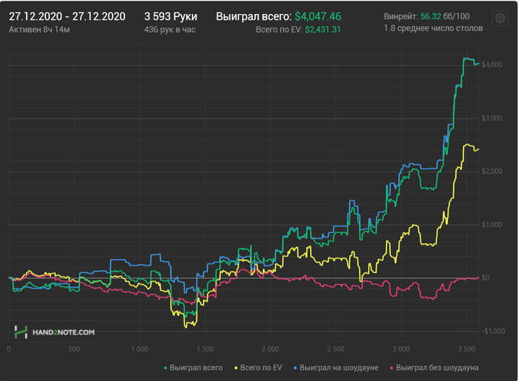Image resolution: width=519 pixels, height=381 pixels.
Task: Toggle the 'Выиграл на шоудауне' legend series
Action: coord(336,368)
